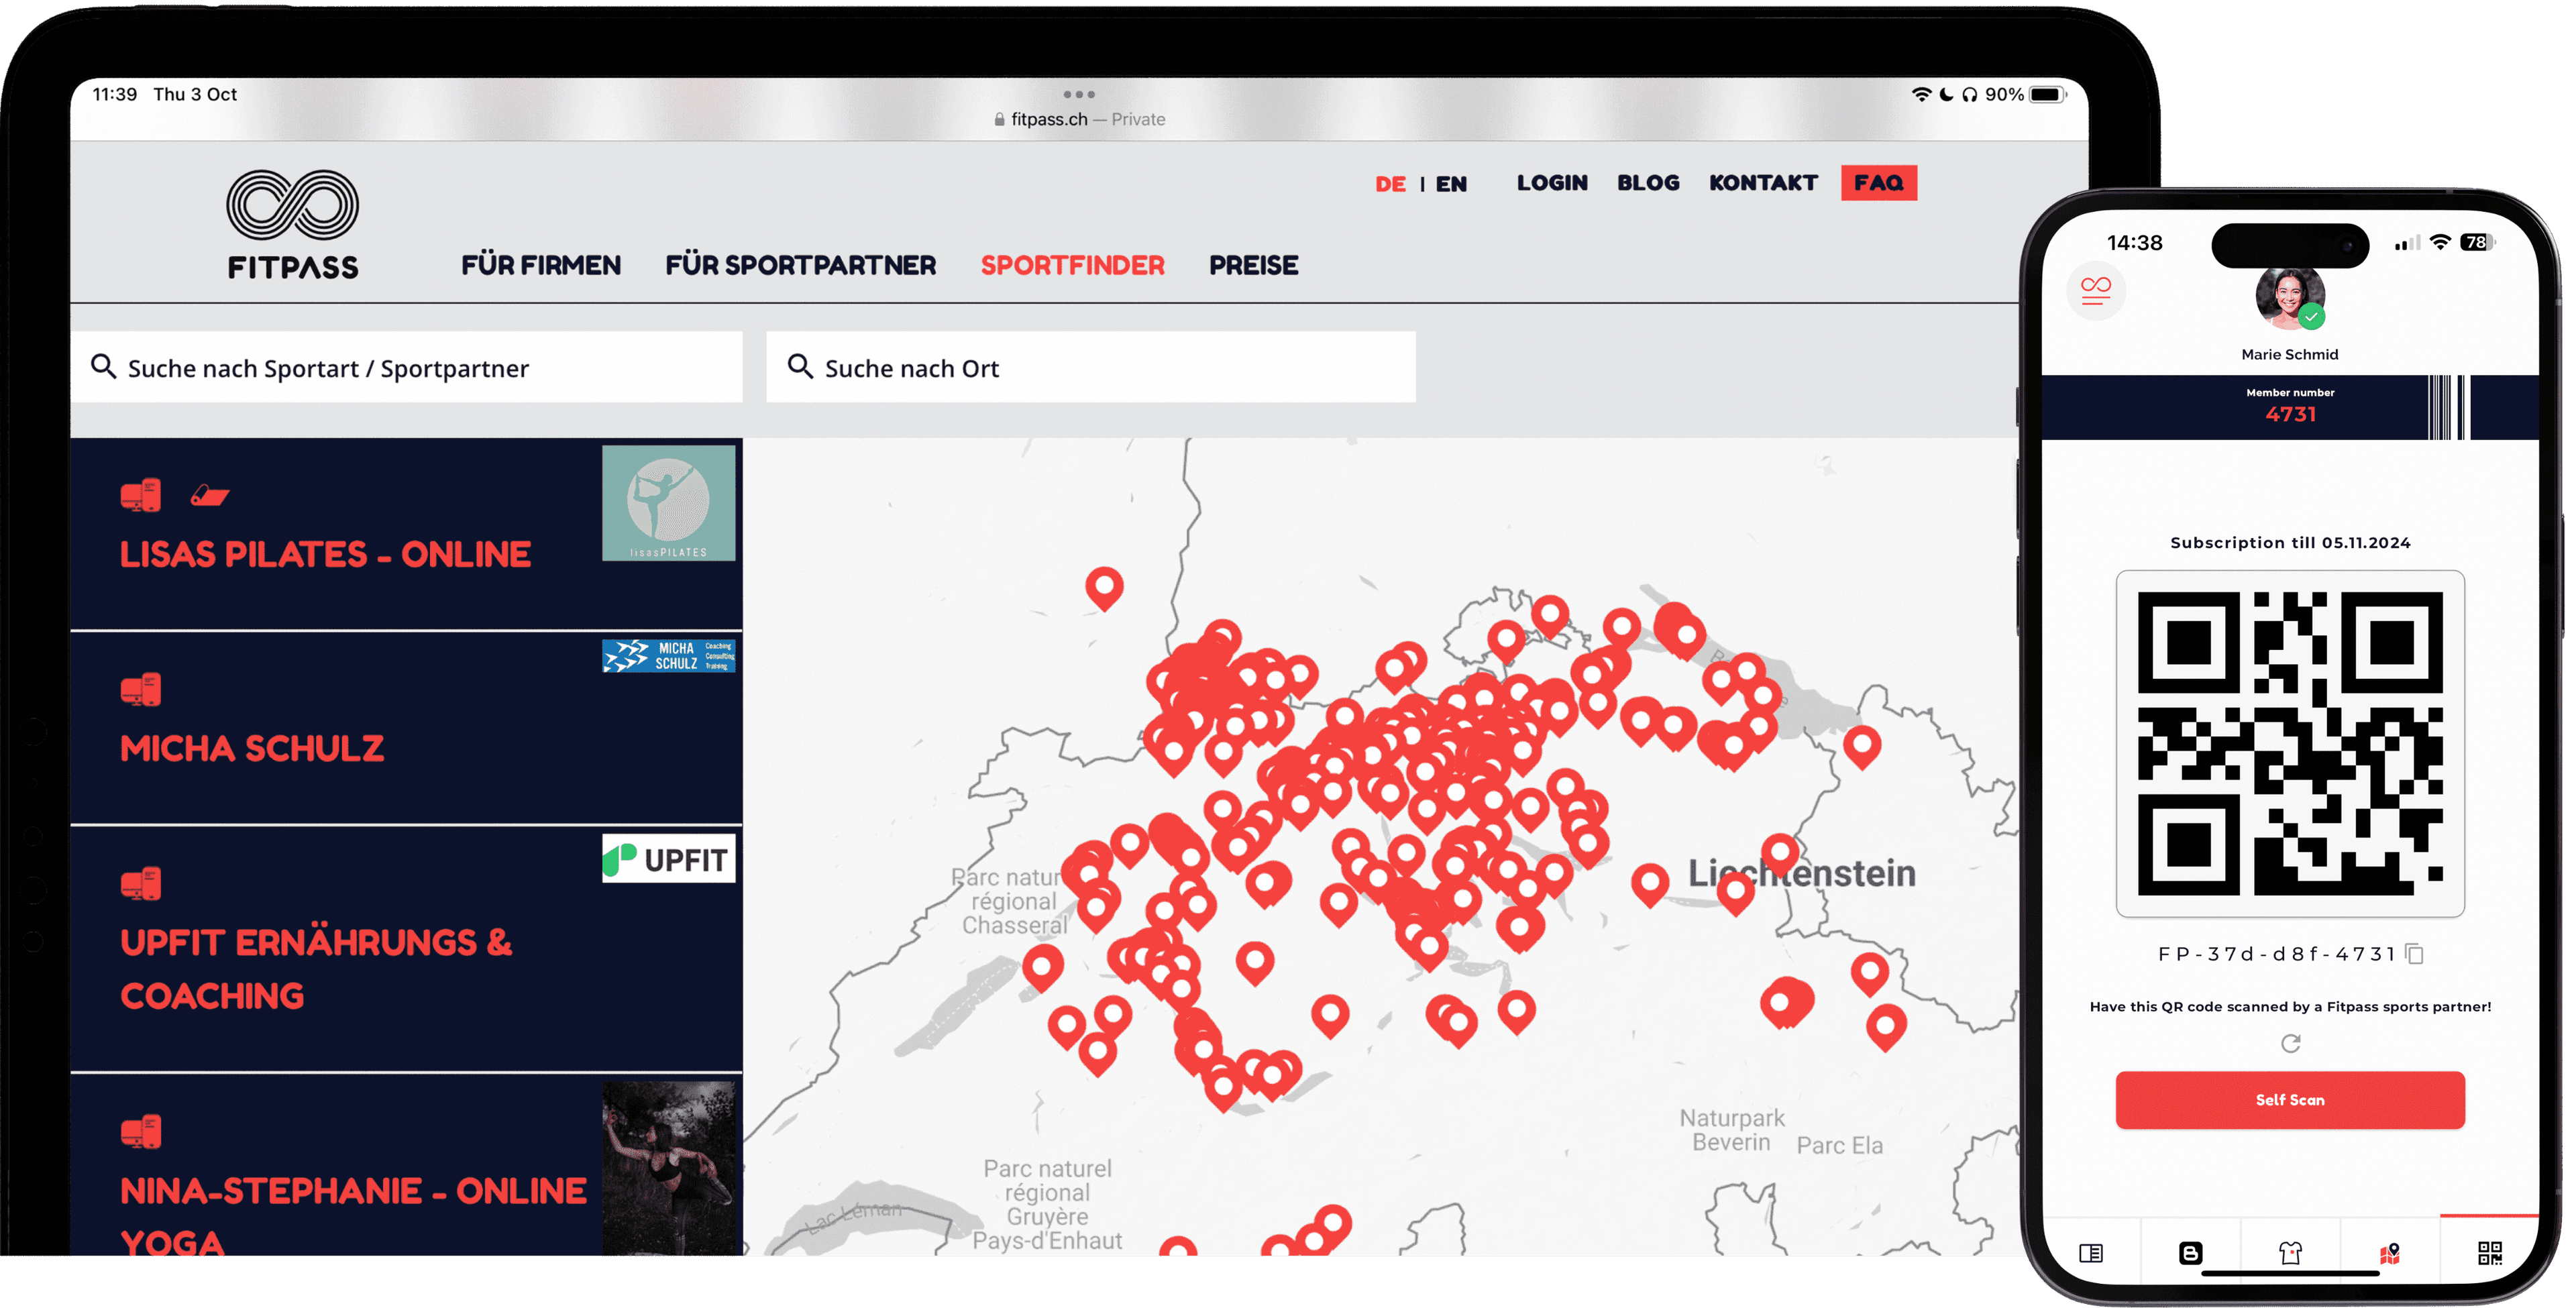Tap the iPad Wi-Fi status icon

pos(1921,94)
